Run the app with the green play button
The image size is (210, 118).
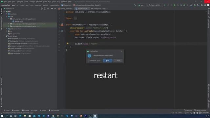tap(165, 5)
